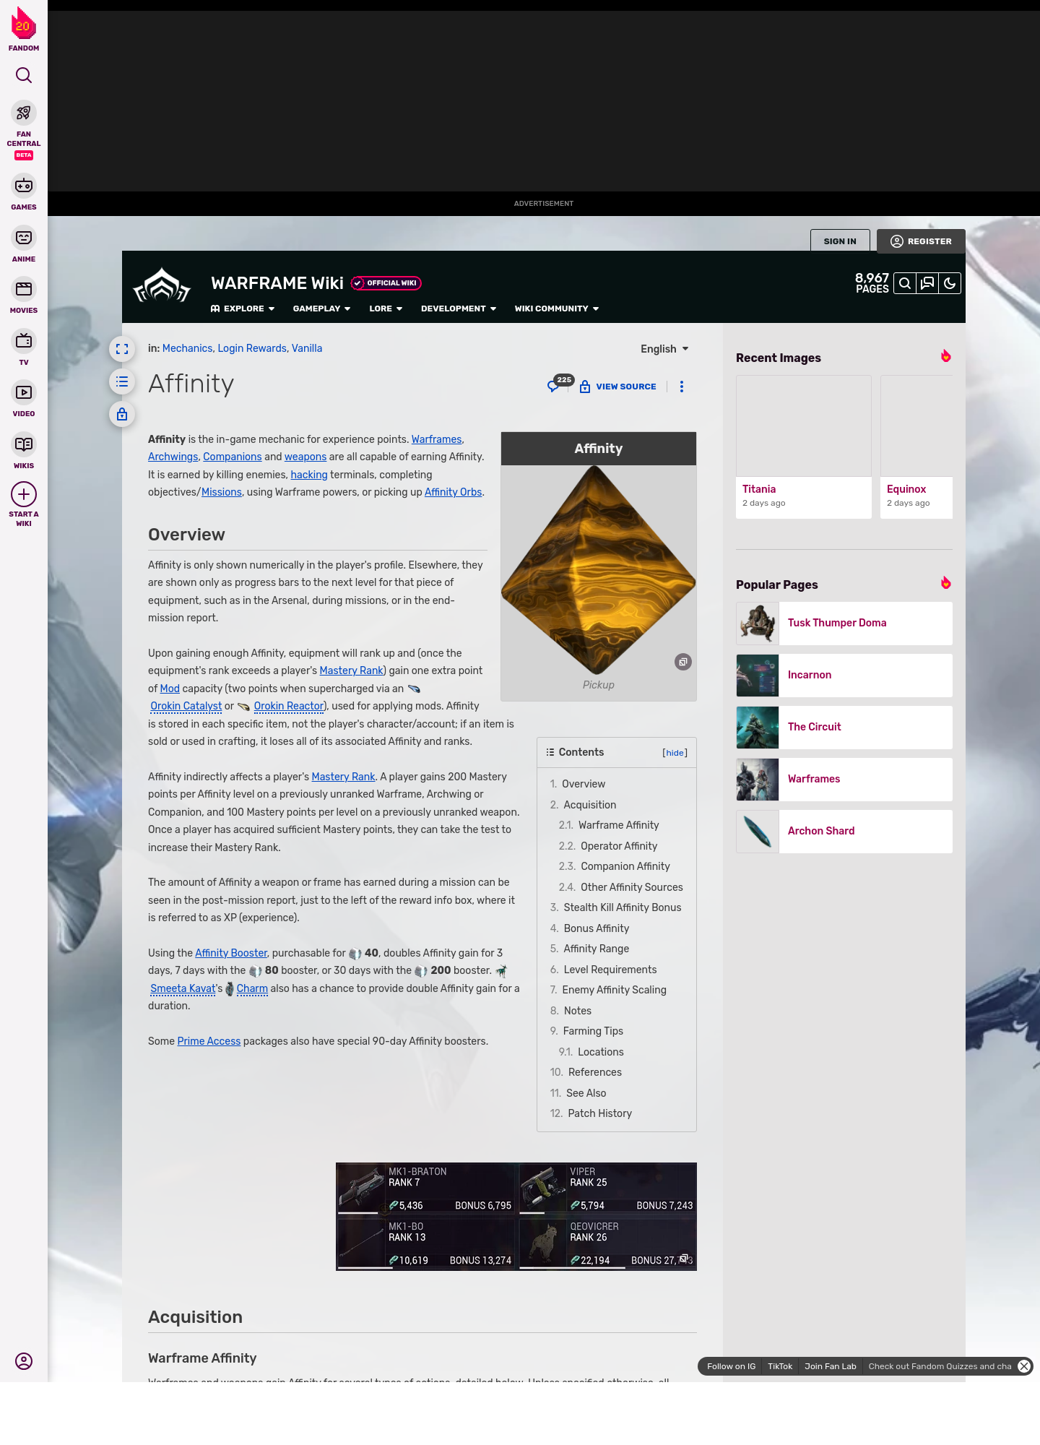Viewport: 1040px width, 1445px height.
Task: Search the wiki using header magnifier
Action: coord(904,283)
